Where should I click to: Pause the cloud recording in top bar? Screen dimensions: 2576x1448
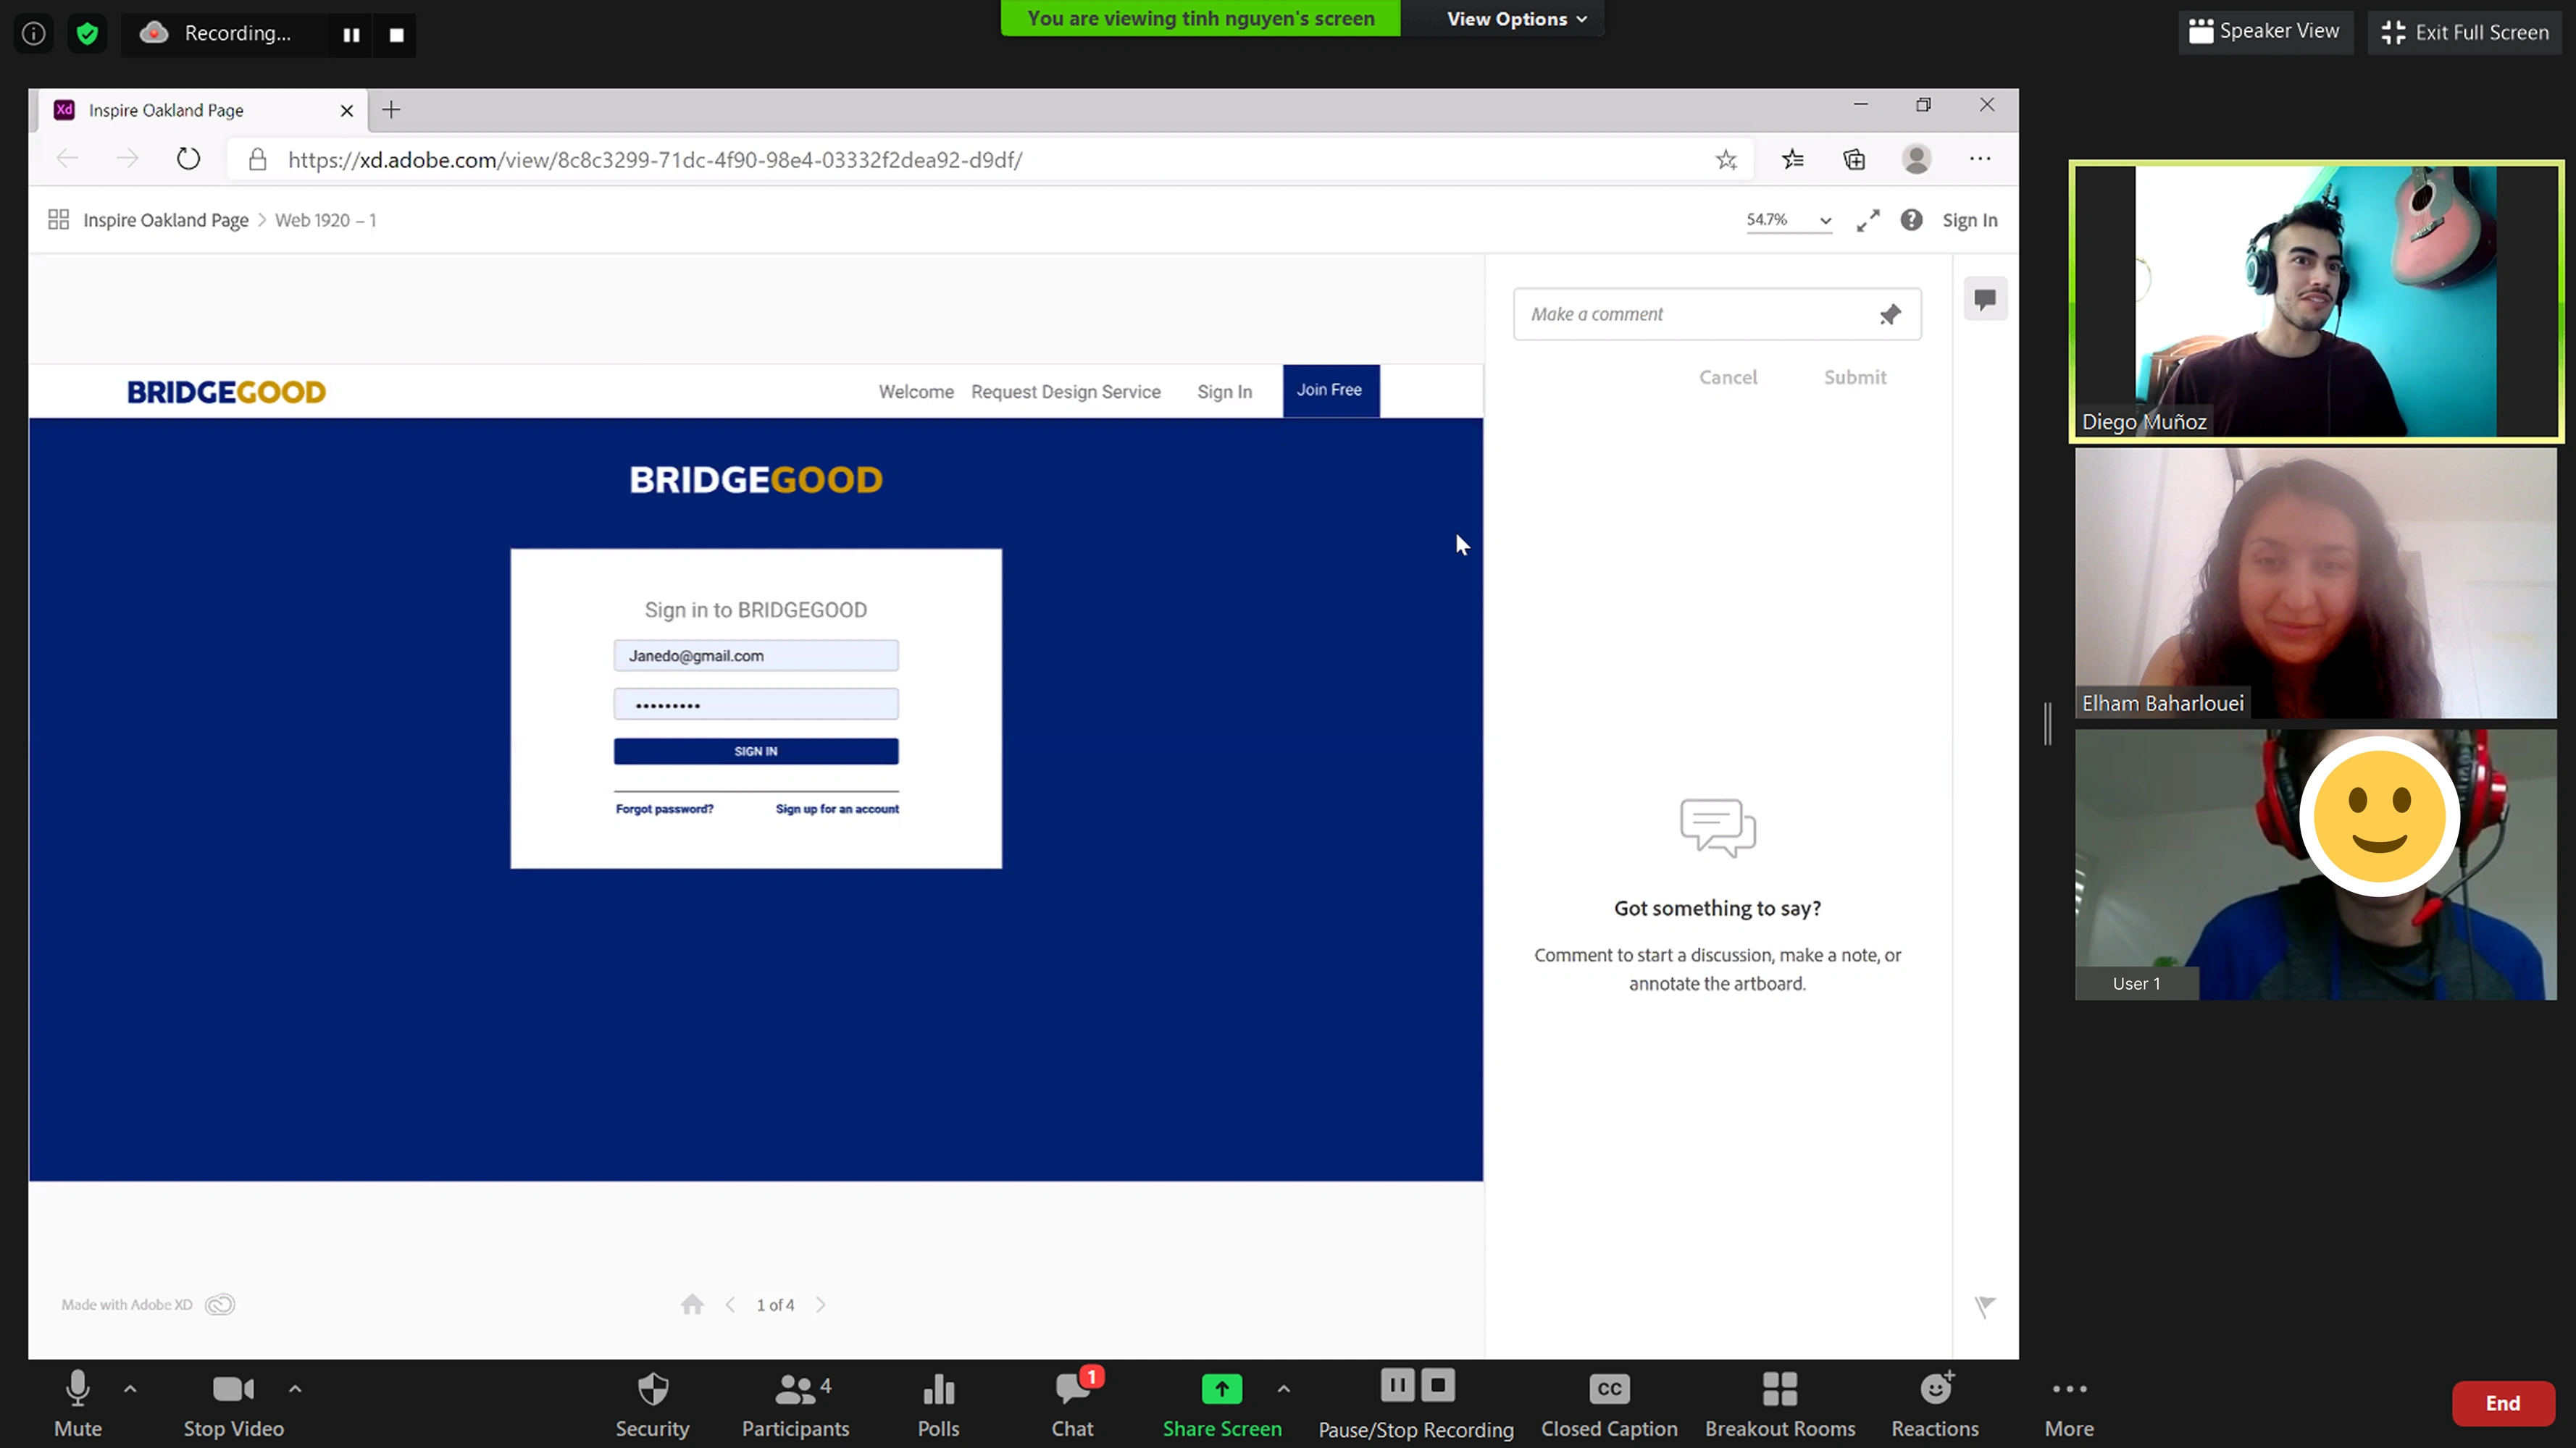tap(351, 35)
